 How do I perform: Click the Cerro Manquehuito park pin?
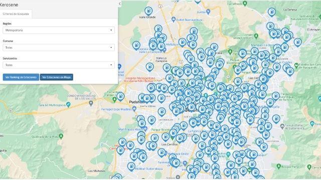tap(256, 36)
